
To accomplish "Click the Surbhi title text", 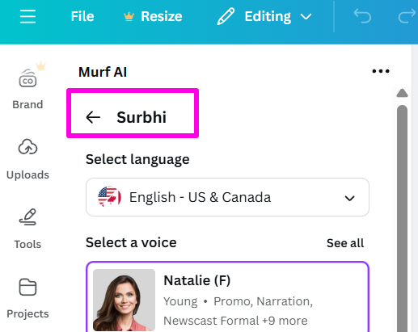I will (x=141, y=117).
